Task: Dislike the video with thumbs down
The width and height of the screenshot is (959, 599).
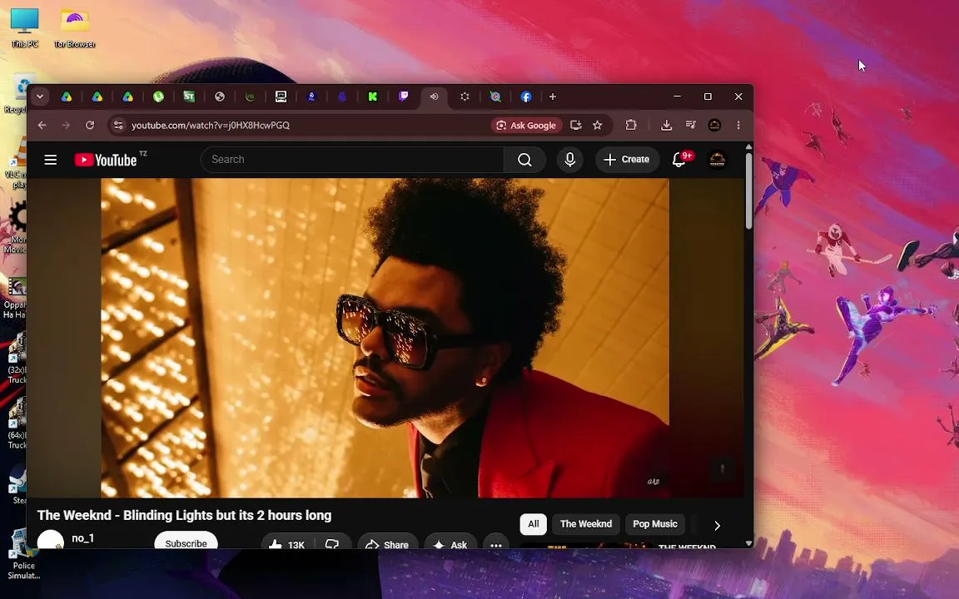Action: (332, 542)
